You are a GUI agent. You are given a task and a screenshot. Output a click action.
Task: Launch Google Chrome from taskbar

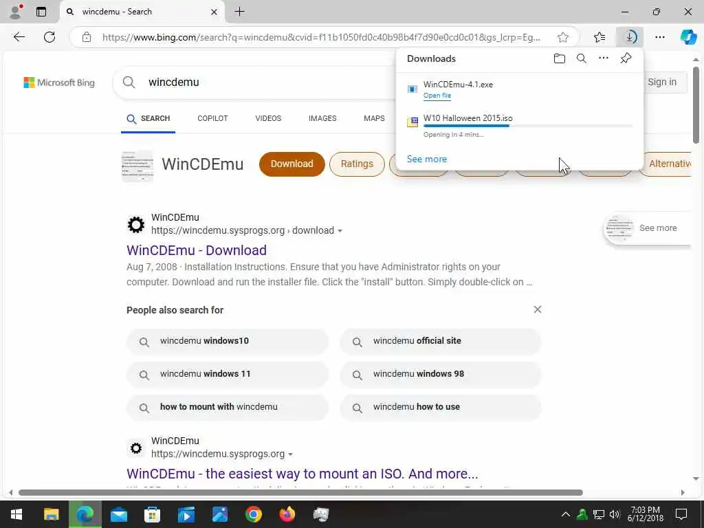[253, 514]
